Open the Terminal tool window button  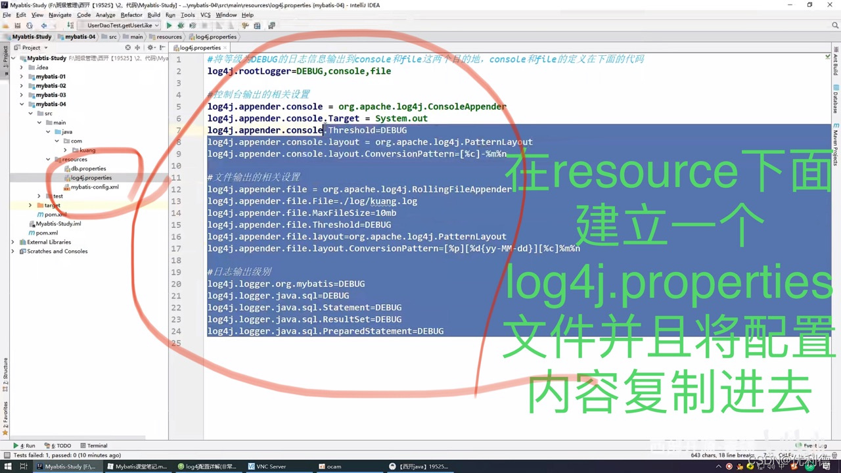tap(93, 445)
